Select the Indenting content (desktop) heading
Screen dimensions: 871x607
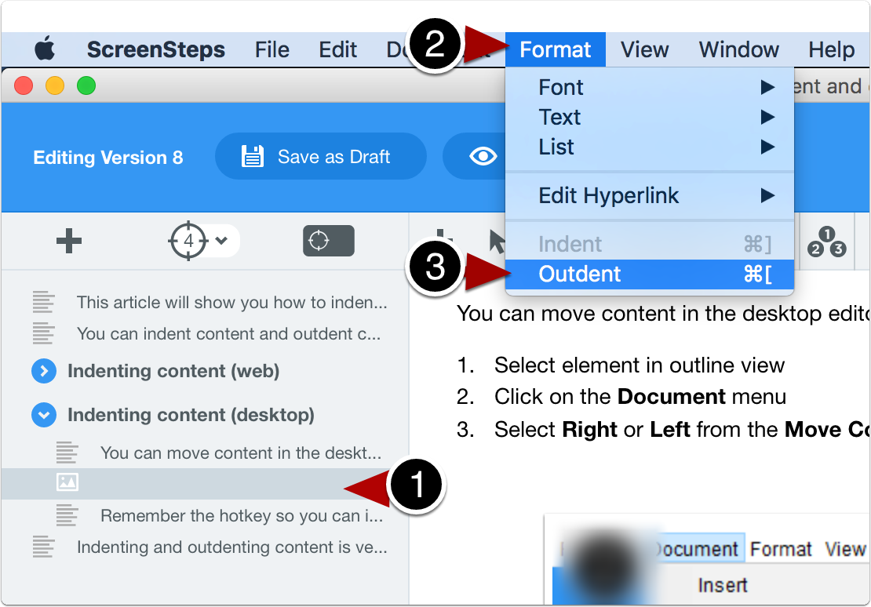(x=191, y=415)
